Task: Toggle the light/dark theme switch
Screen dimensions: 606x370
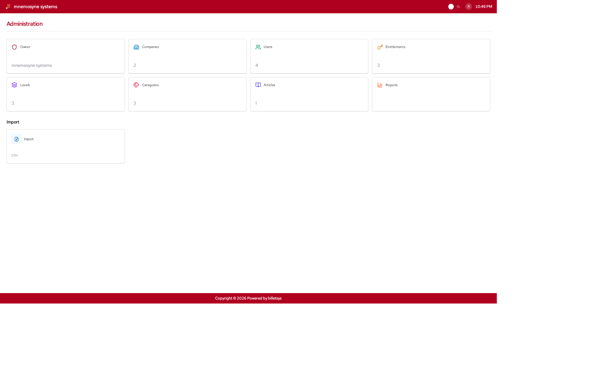Action: tap(451, 7)
